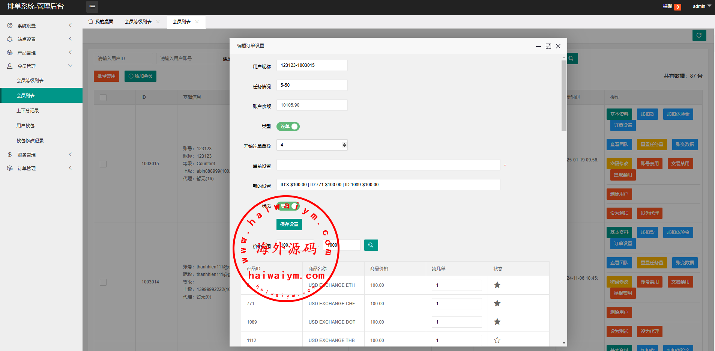The width and height of the screenshot is (715, 351).
Task: Toggle the 连单 type switch
Action: [288, 127]
